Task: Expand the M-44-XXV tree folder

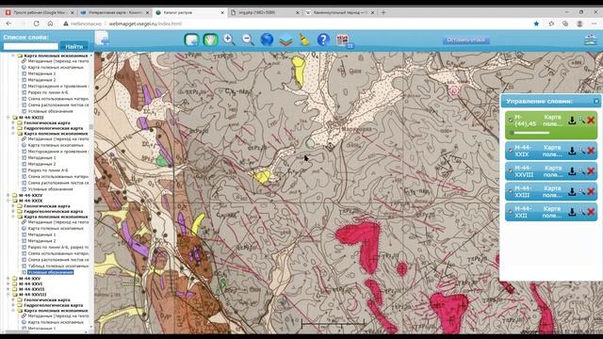Action: pos(8,279)
